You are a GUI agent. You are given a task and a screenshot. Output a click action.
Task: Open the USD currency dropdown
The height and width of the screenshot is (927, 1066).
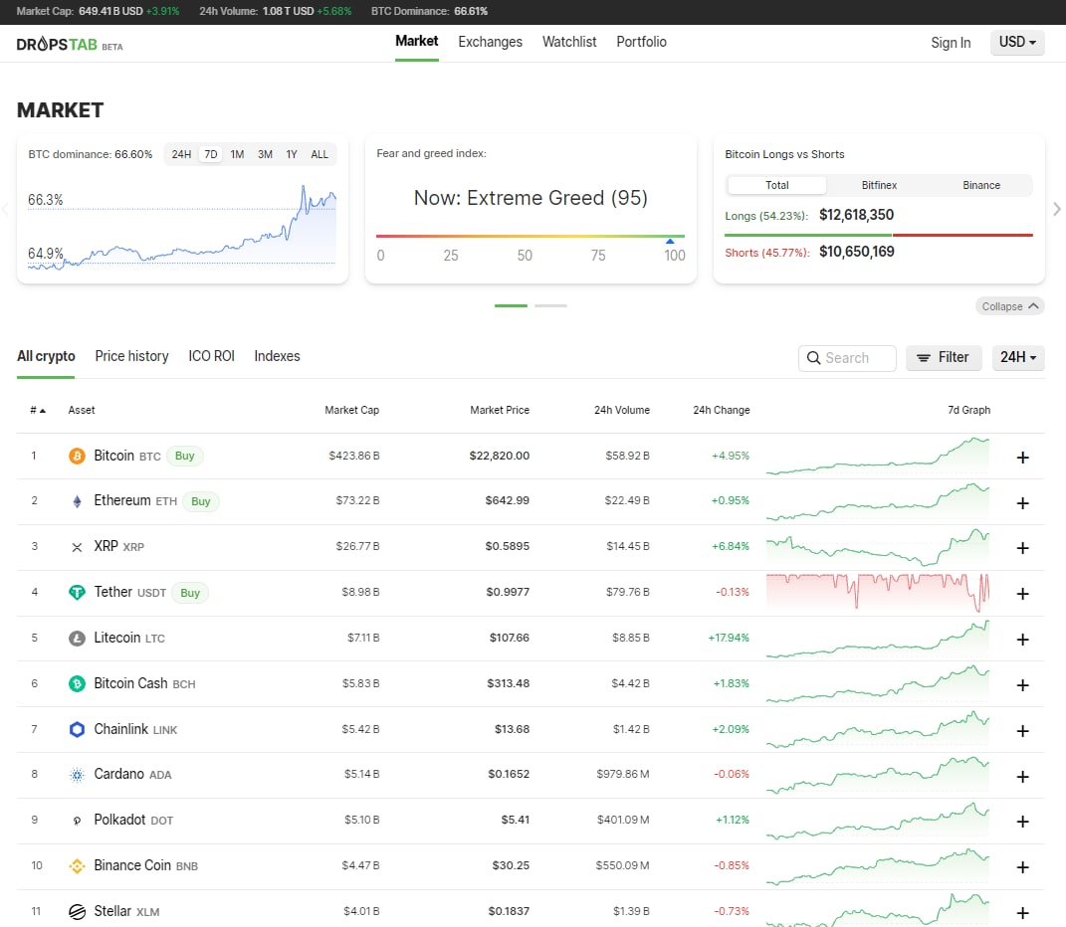pos(1017,42)
